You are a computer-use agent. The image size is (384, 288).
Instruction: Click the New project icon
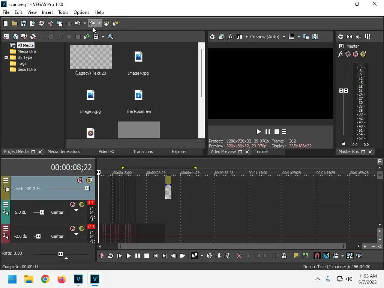click(6, 23)
